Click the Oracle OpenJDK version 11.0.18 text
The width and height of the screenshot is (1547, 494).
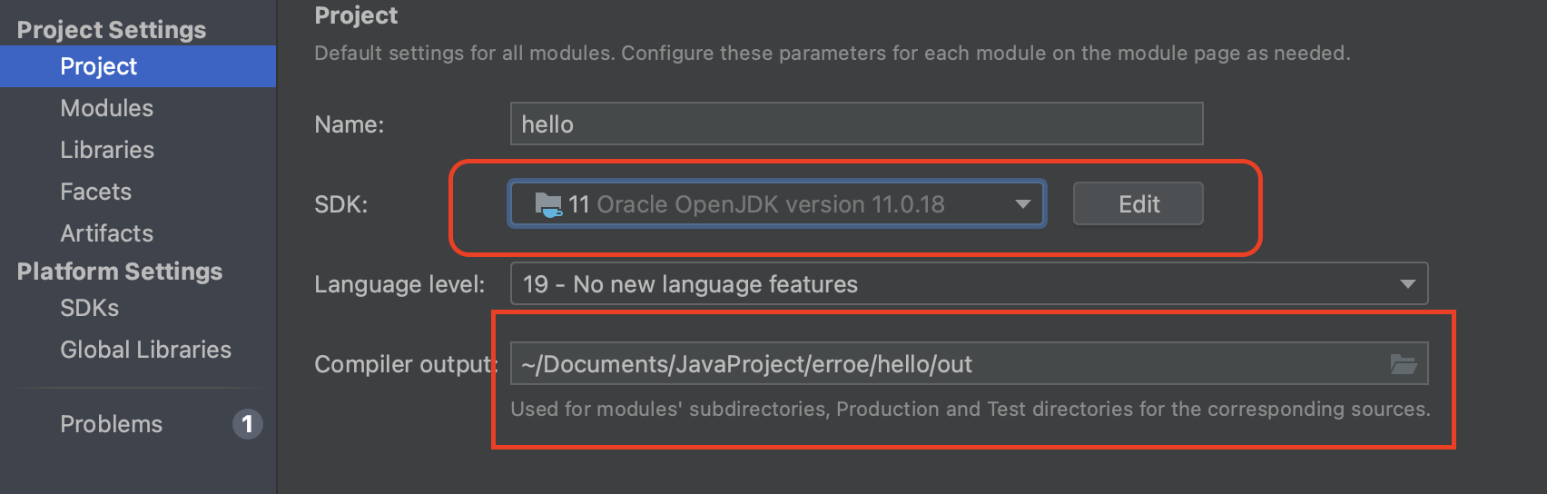pyautogui.click(x=771, y=204)
